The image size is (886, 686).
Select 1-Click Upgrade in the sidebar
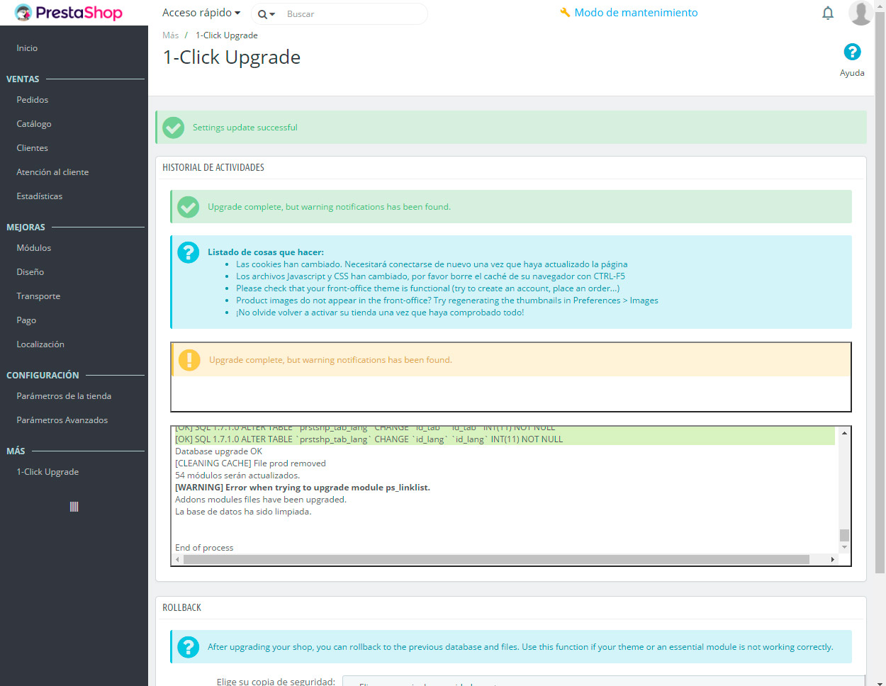pos(47,472)
